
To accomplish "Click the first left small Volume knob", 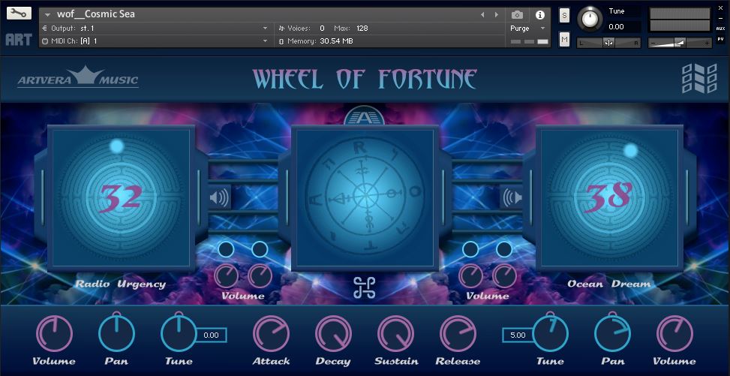I will coord(227,276).
